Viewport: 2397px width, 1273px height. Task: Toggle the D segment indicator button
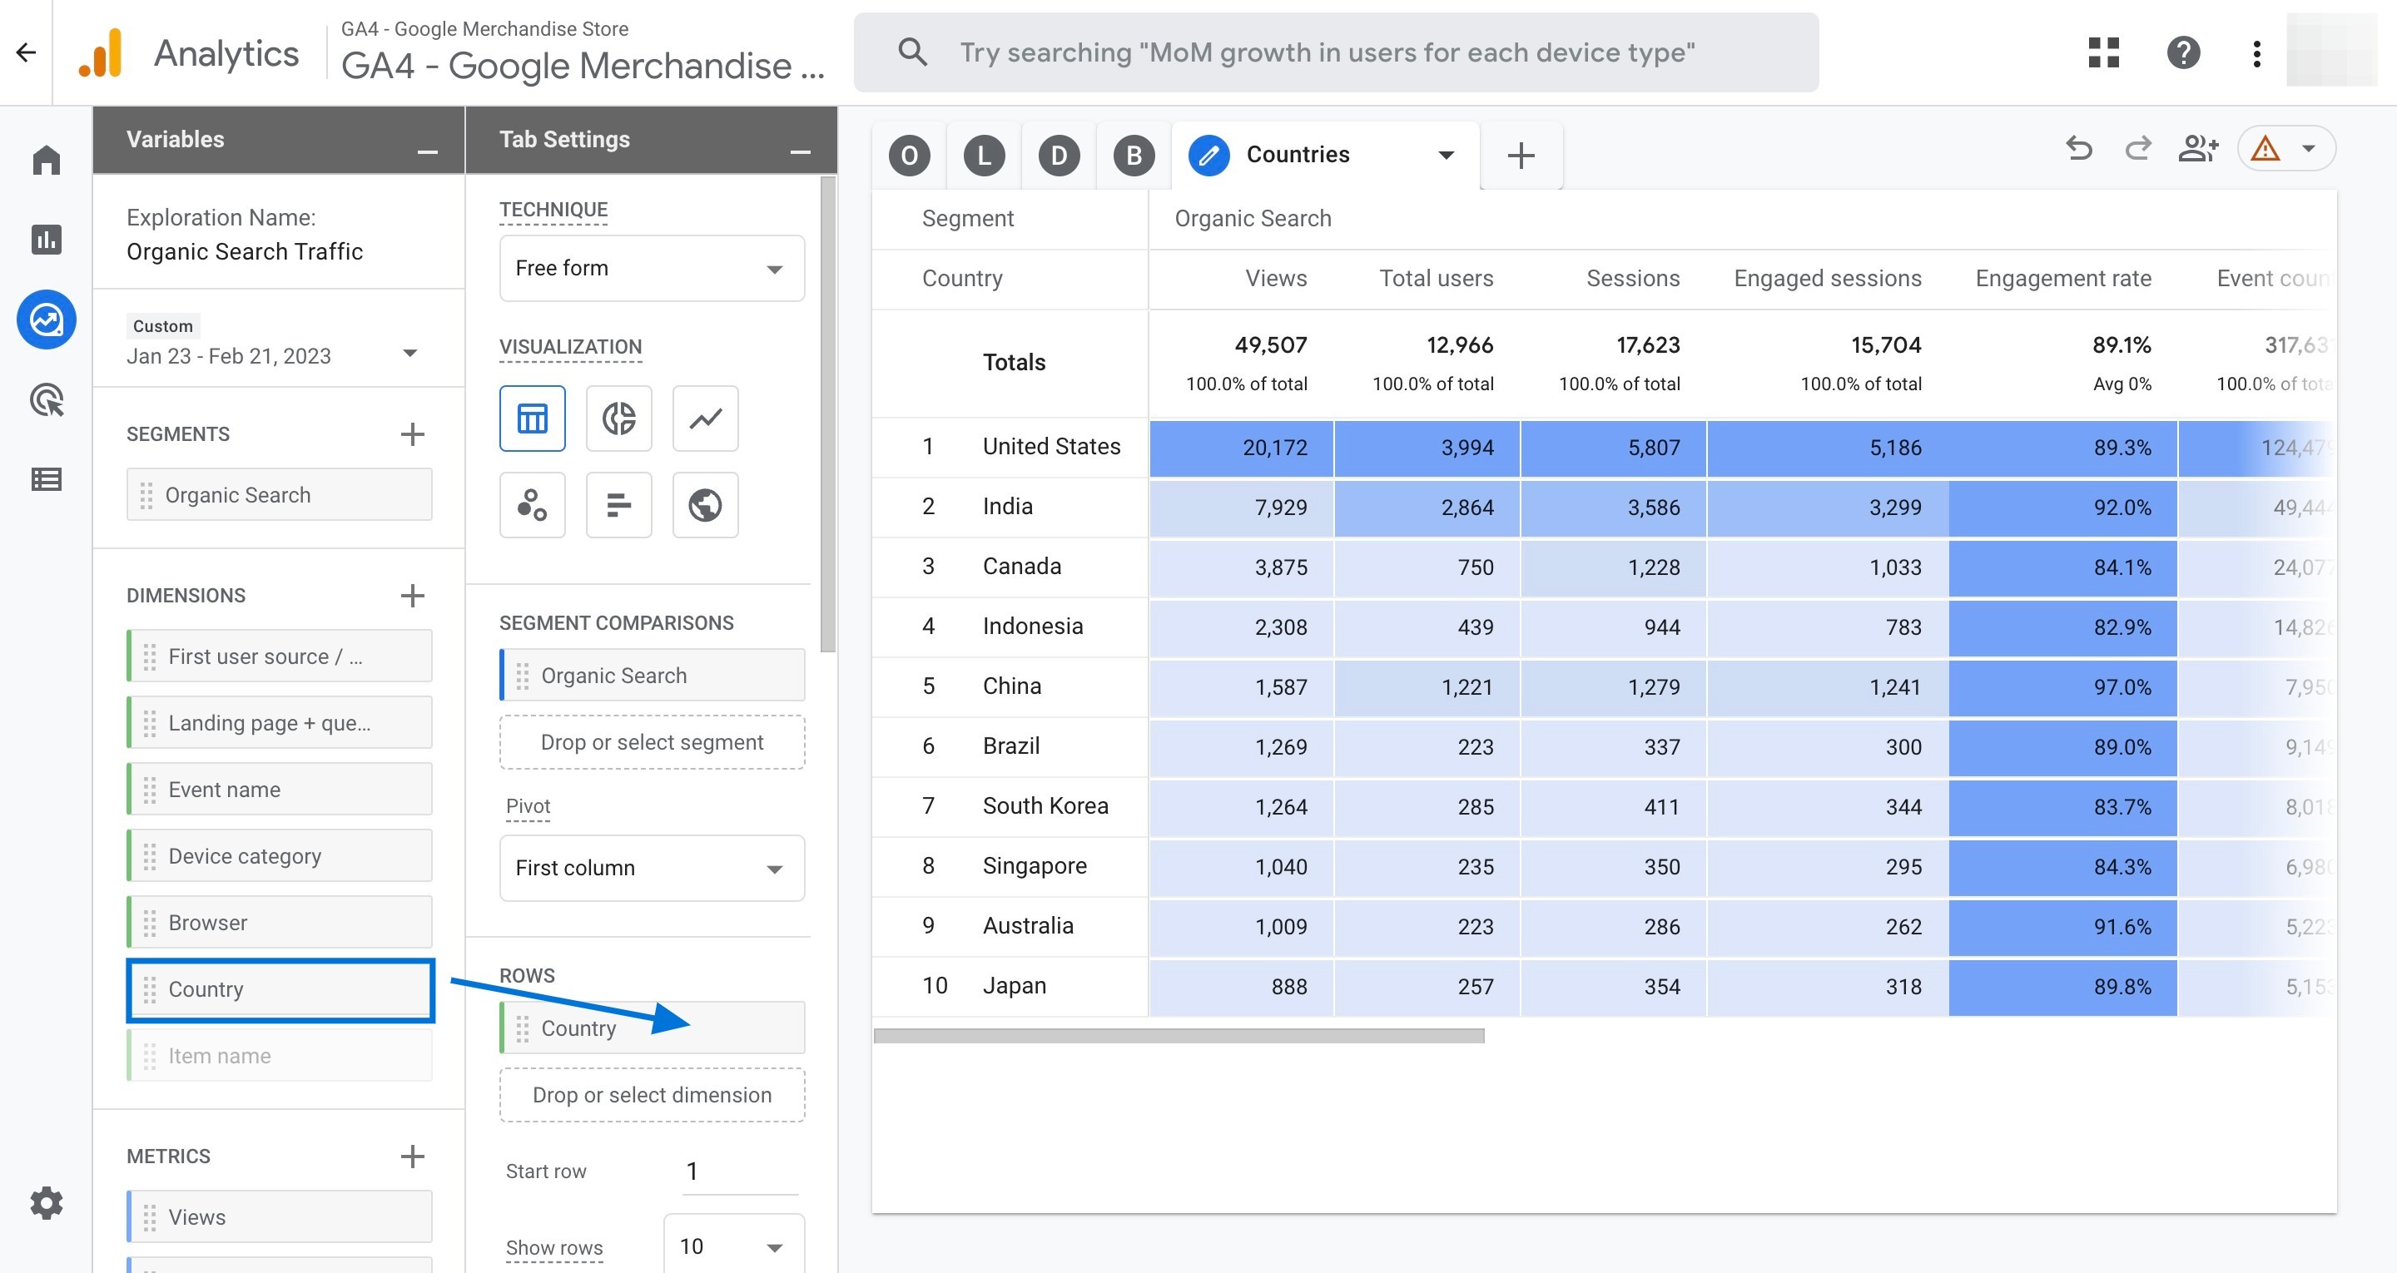pos(1057,152)
